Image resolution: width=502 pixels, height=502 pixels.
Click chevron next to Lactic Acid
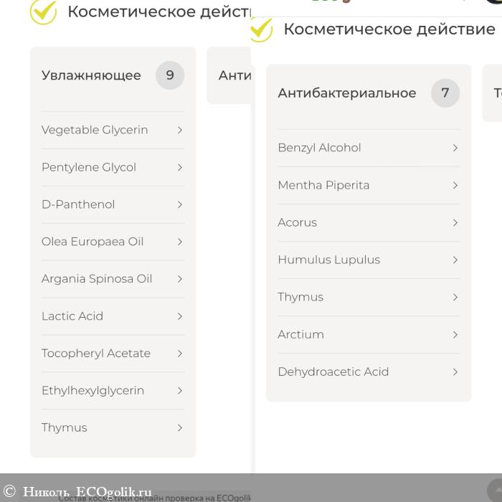(180, 316)
